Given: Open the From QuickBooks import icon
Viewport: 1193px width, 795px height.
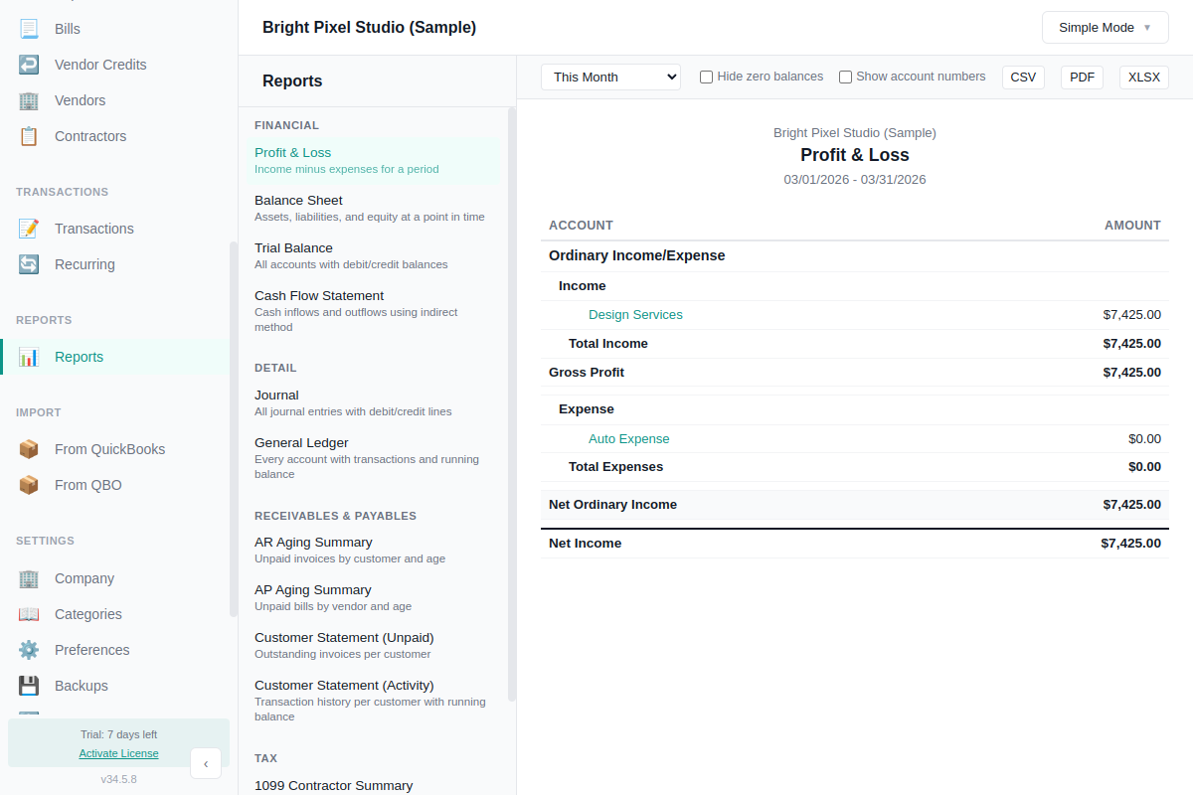Looking at the screenshot, I should [x=28, y=448].
